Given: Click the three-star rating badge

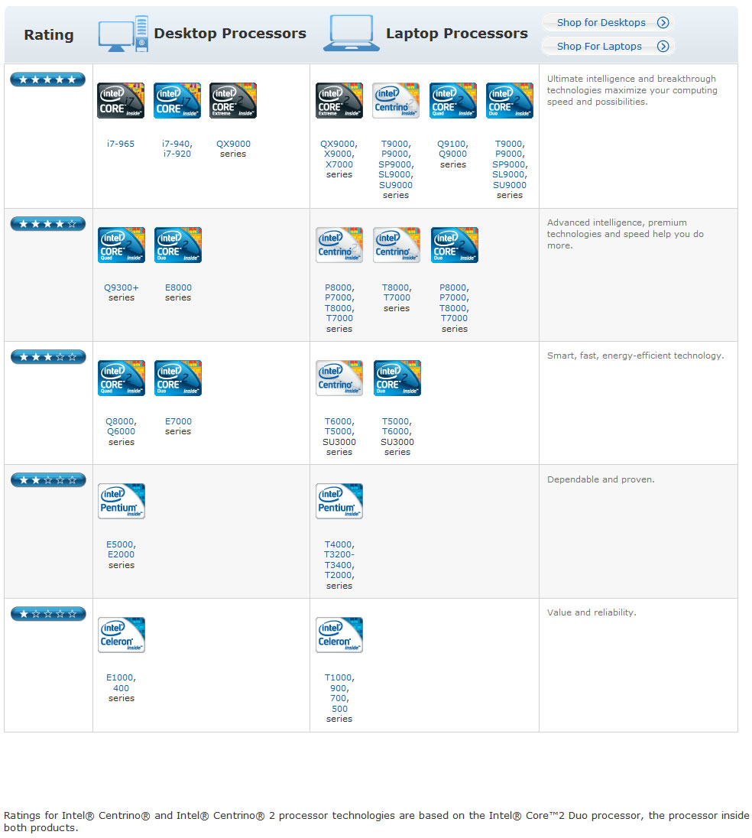Looking at the screenshot, I should 48,357.
